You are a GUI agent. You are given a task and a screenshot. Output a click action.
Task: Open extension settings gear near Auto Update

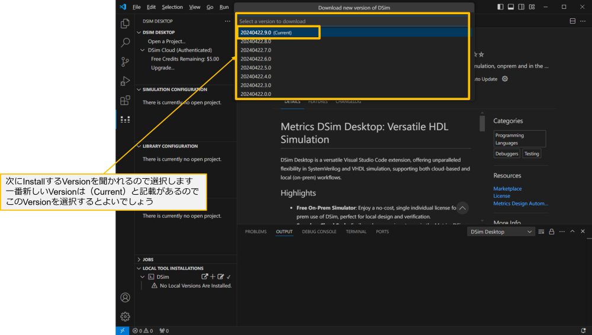coord(505,79)
